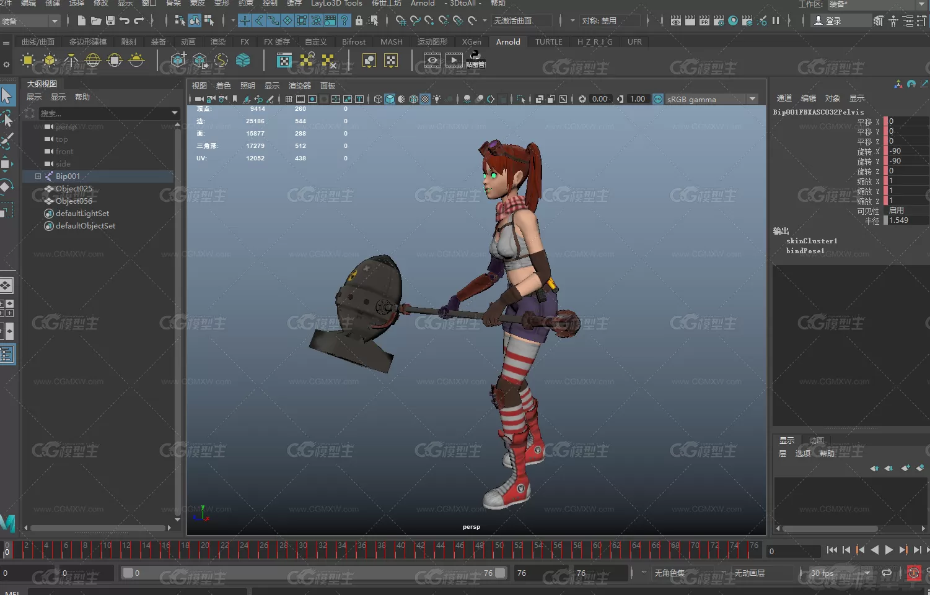This screenshot has width=930, height=595.
Task: Click the IPR render icon
Action: 704,20
